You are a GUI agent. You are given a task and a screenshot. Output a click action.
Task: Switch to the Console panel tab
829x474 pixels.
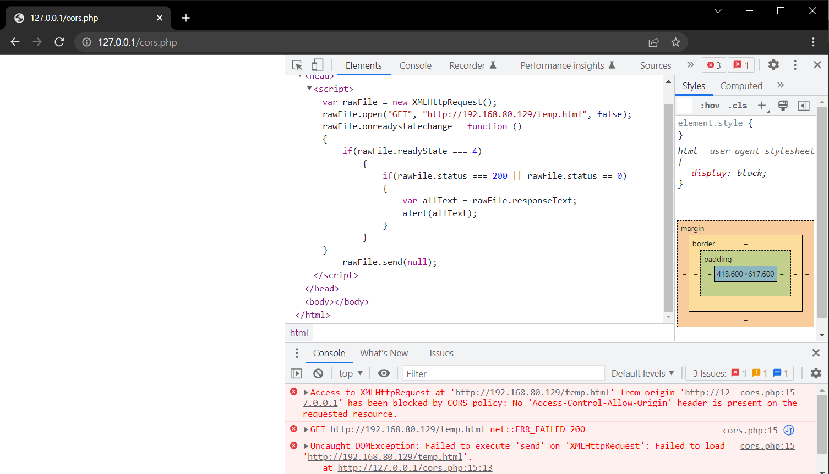pos(415,65)
